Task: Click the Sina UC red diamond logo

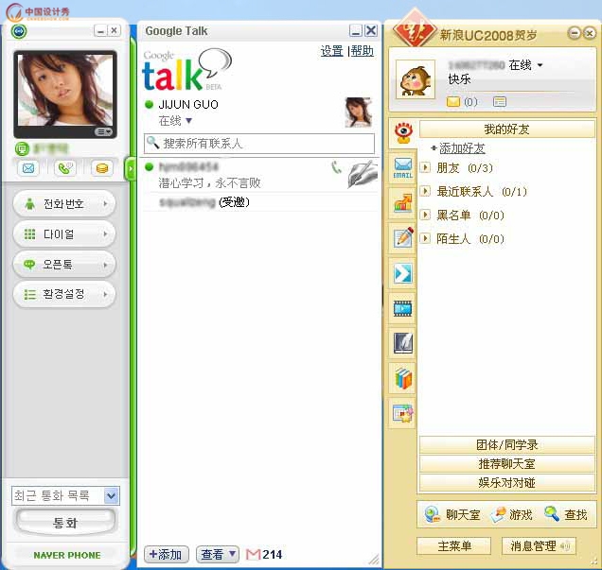Action: tap(415, 28)
